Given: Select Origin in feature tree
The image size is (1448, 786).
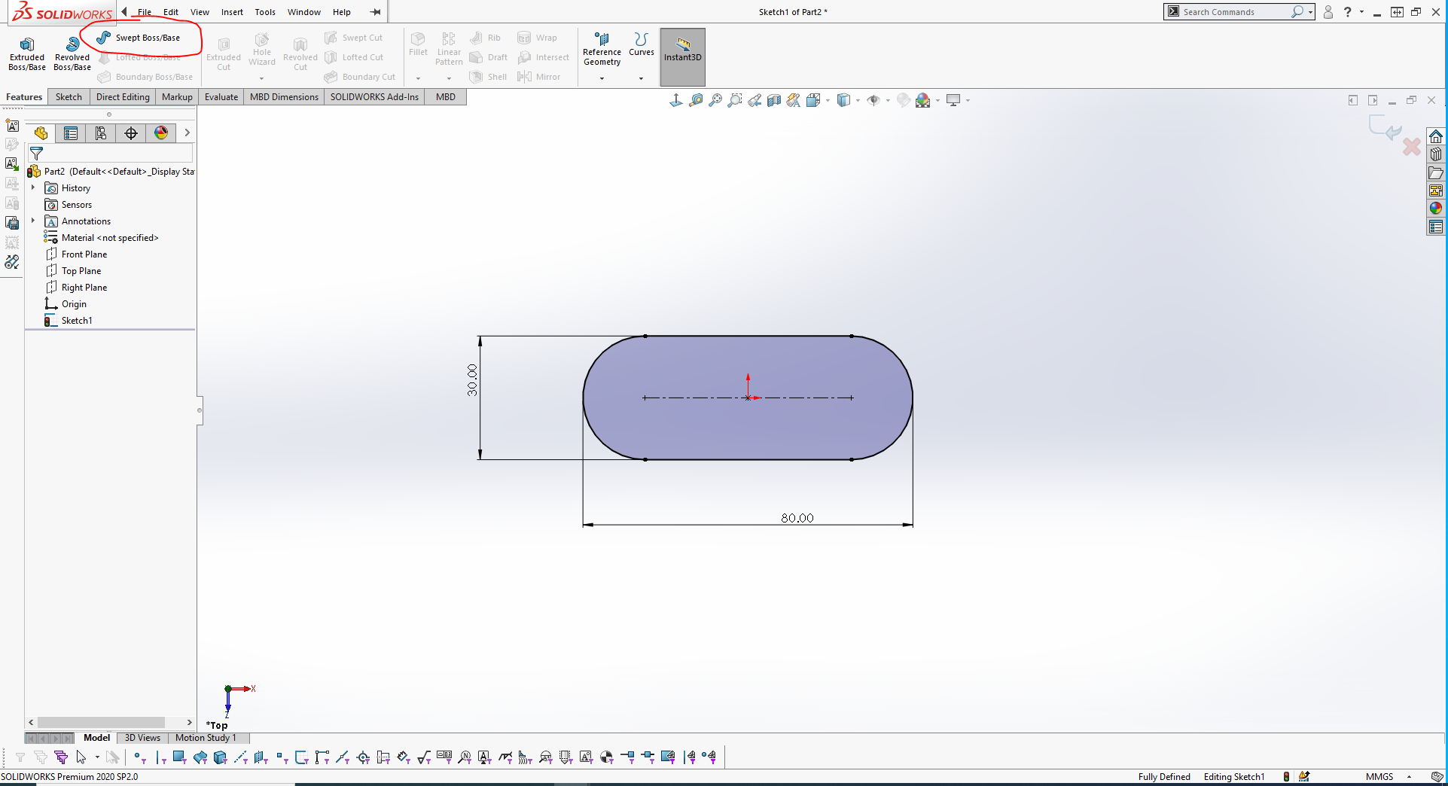Looking at the screenshot, I should (x=66, y=304).
